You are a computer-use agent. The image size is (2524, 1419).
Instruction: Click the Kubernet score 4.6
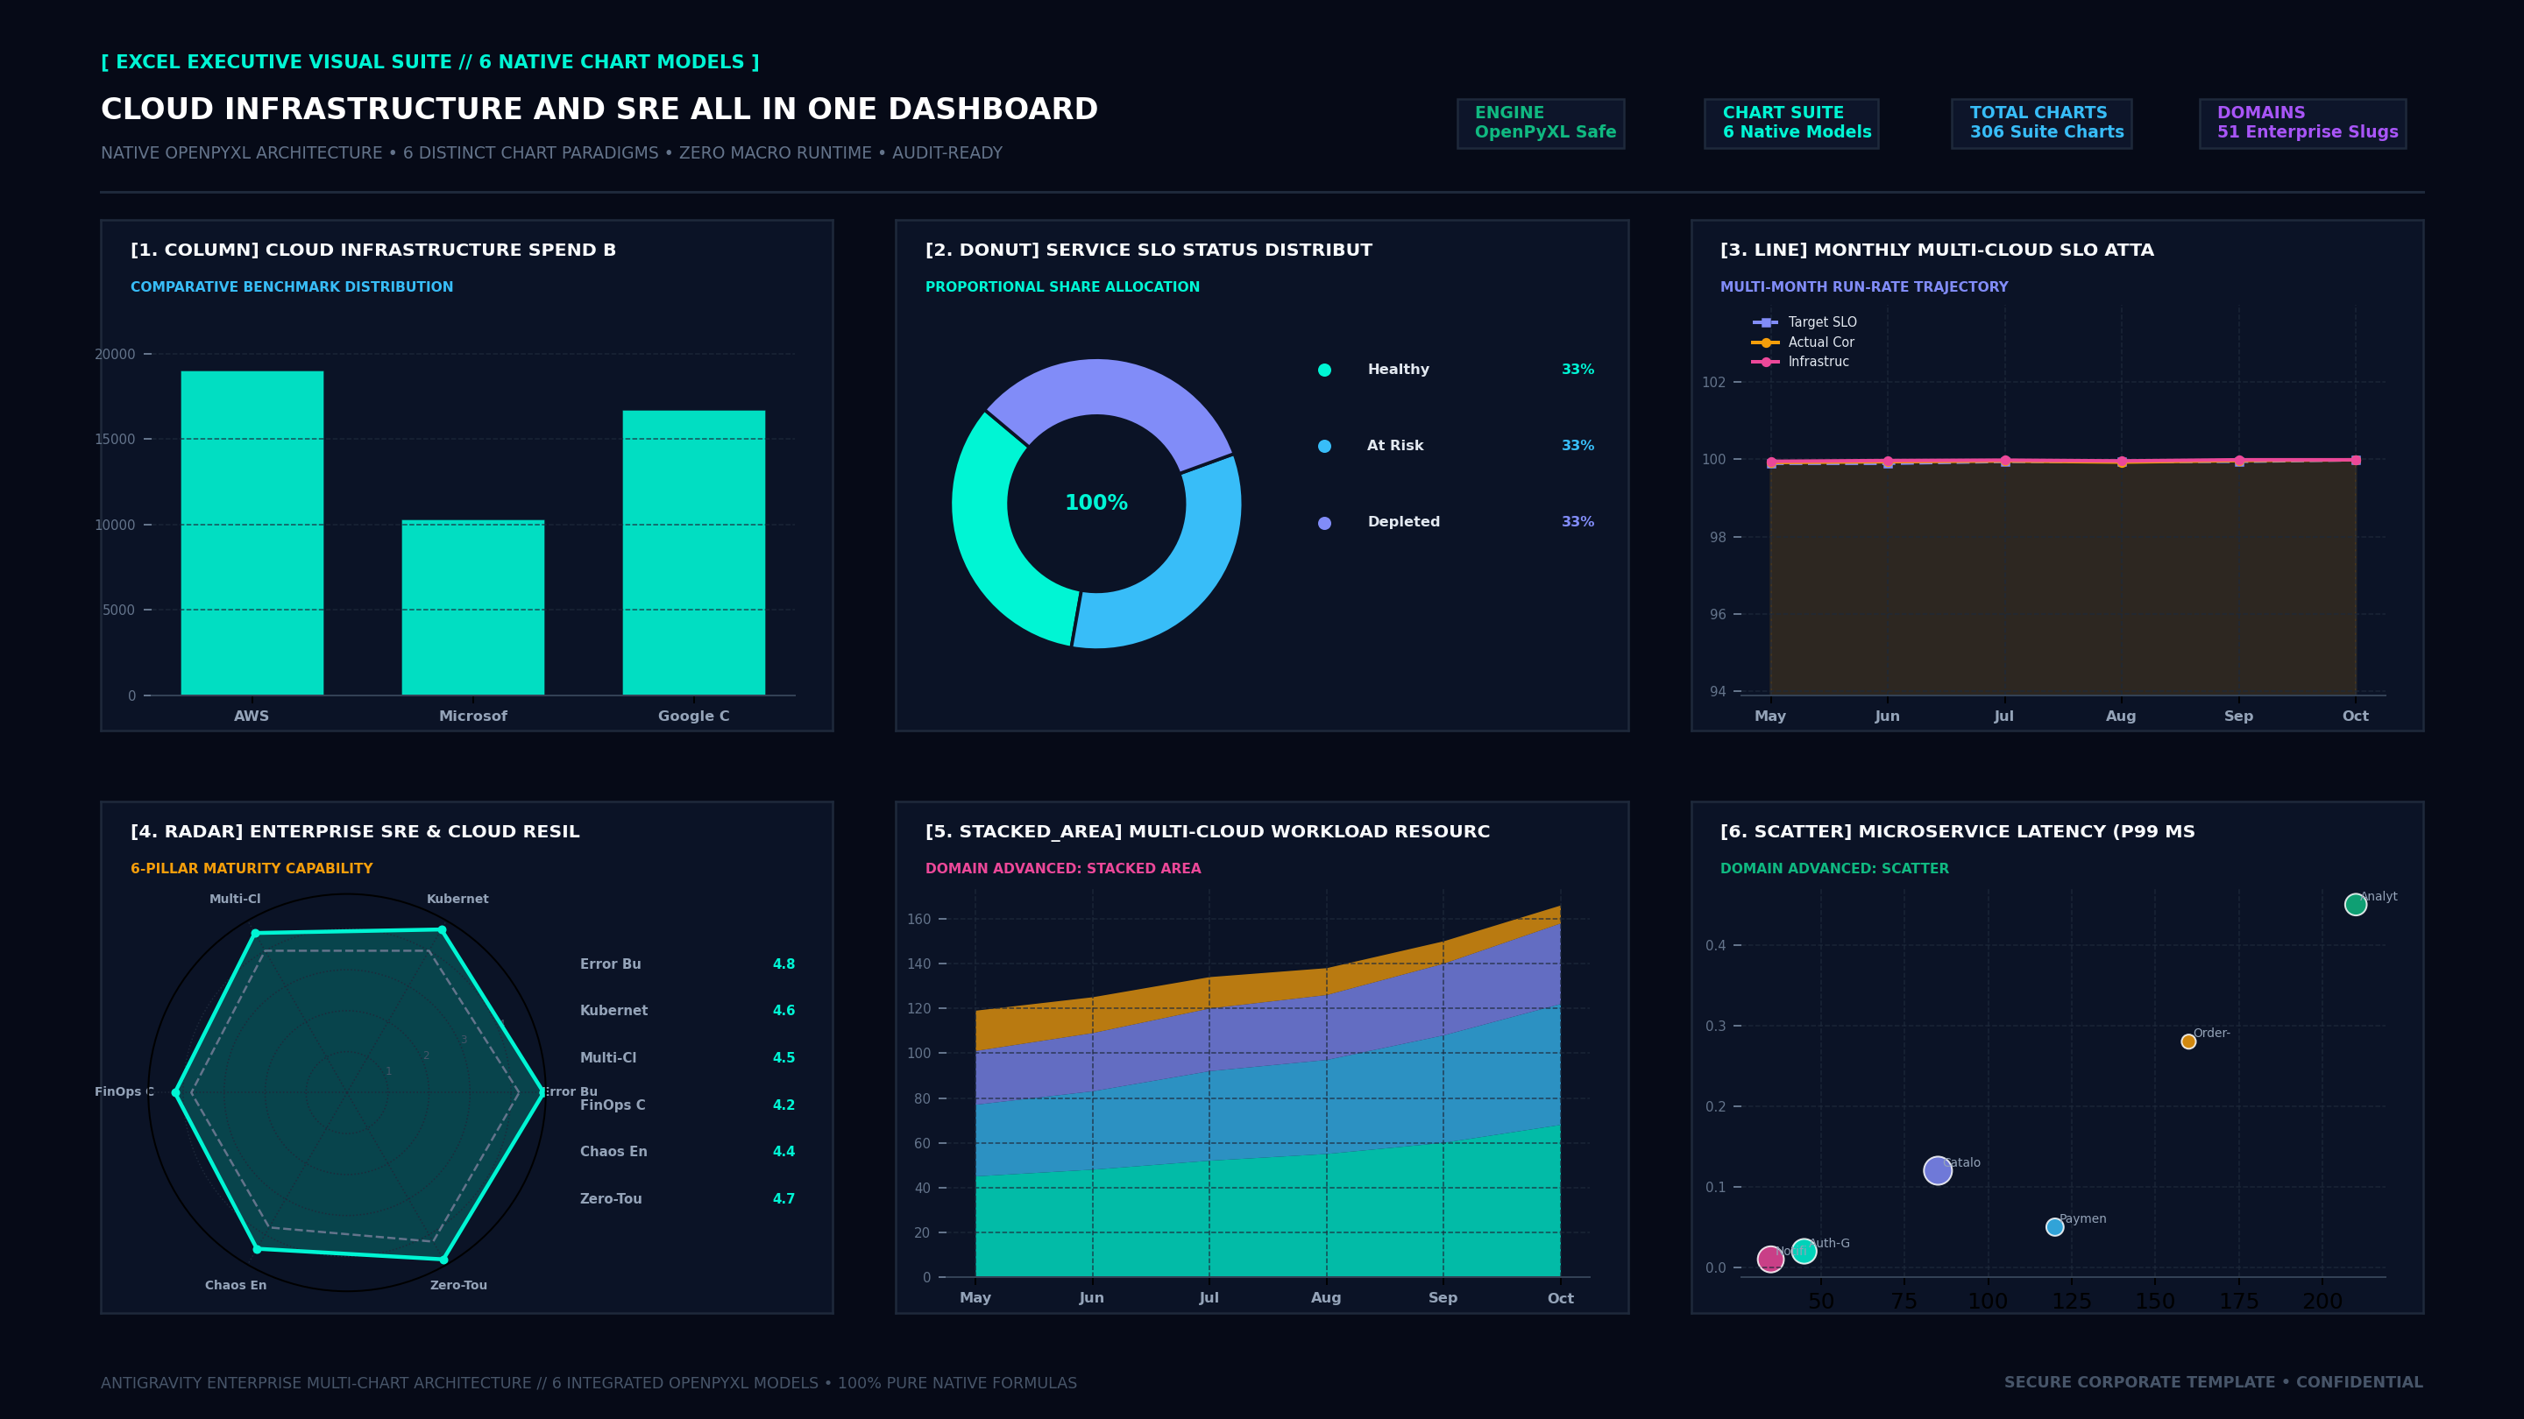783,1011
